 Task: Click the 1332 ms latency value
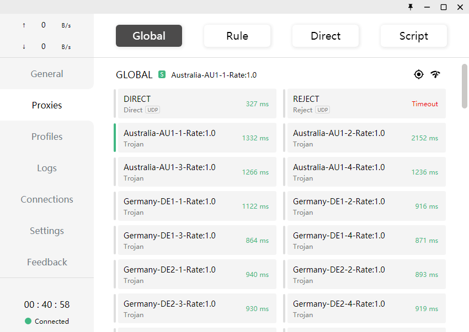[x=255, y=138]
